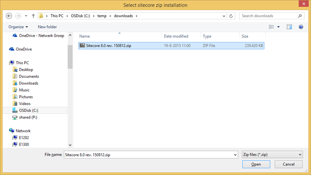Click the 'shared (P:)' drive icon

(x=15, y=118)
